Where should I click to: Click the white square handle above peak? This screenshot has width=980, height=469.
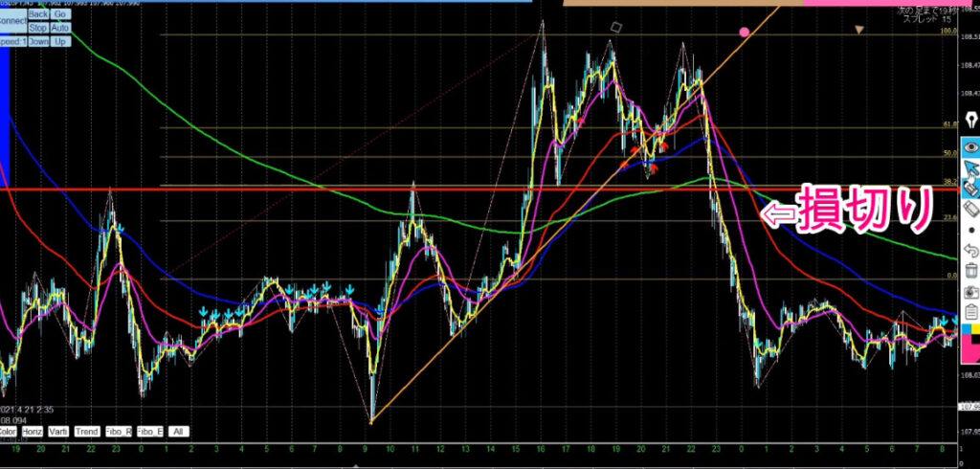pyautogui.click(x=616, y=27)
